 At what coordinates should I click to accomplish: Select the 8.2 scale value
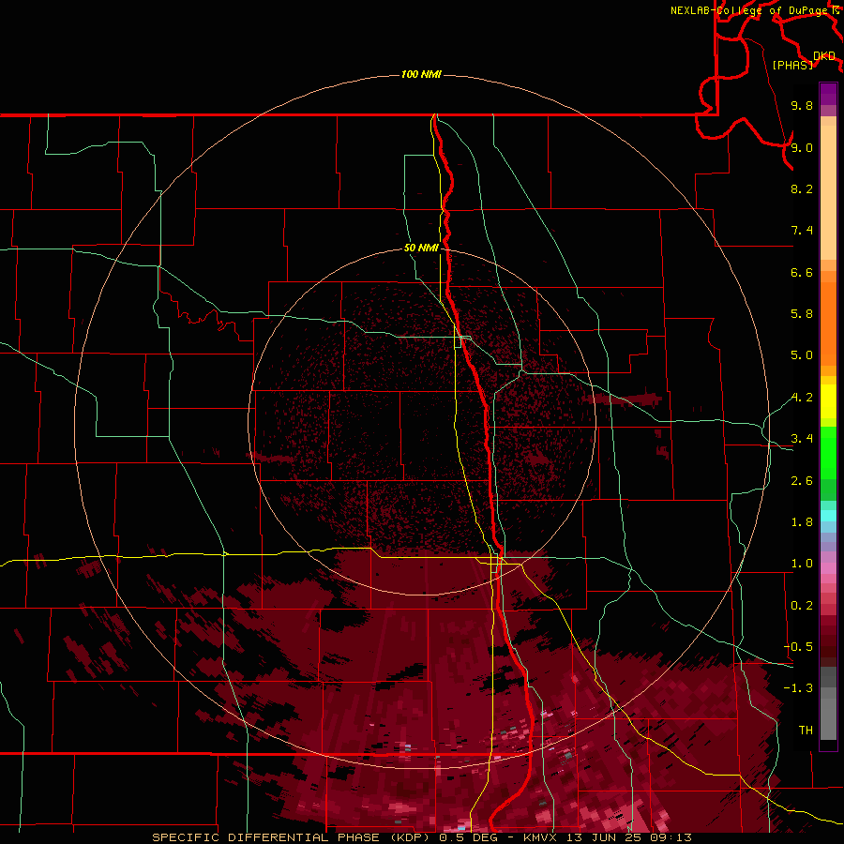point(802,188)
